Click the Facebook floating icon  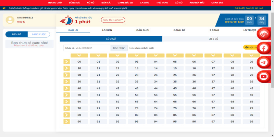[x=264, y=48]
